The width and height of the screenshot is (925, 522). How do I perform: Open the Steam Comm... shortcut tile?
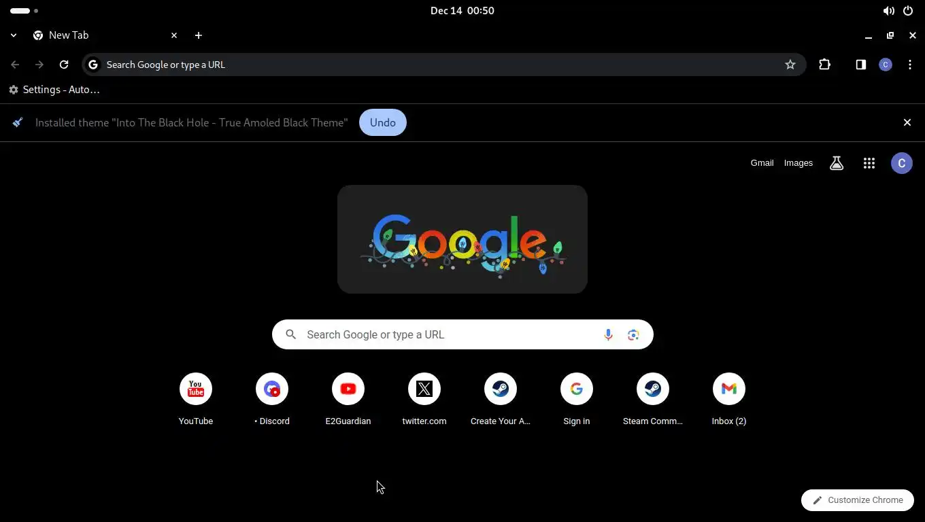point(653,400)
